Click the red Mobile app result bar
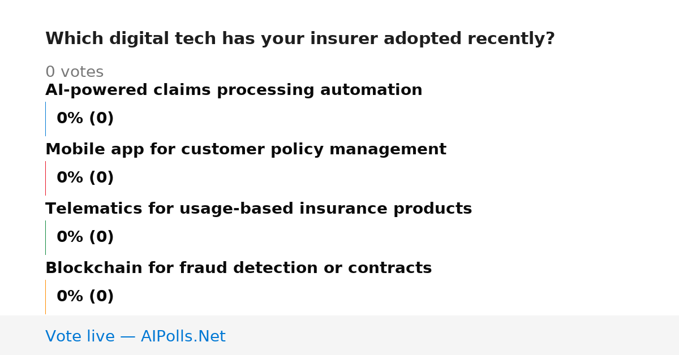 pyautogui.click(x=45, y=178)
